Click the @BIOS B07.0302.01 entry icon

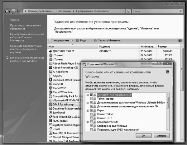point(50,51)
